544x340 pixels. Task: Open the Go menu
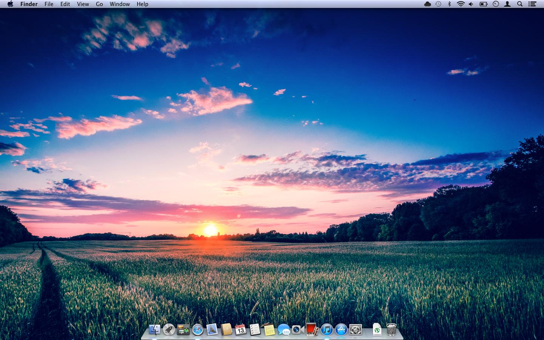99,4
